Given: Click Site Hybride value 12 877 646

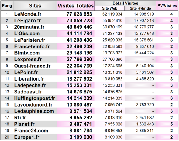Looking at the screenshot, I should [144, 34].
